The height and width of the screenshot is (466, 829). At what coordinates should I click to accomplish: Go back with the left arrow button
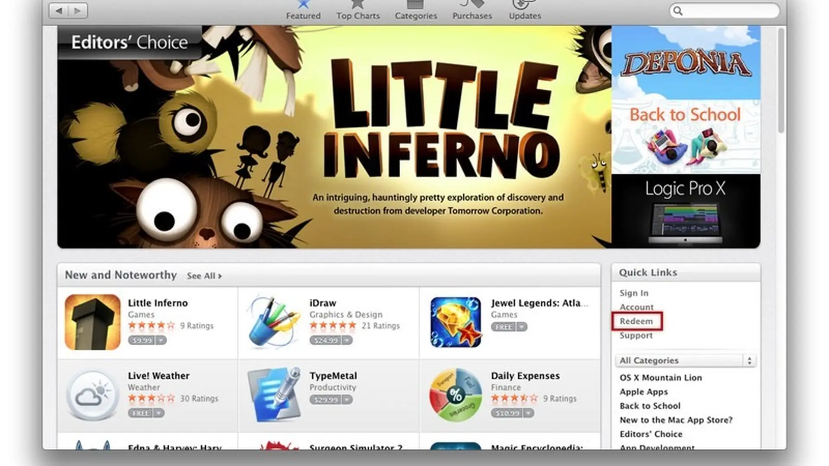59,10
